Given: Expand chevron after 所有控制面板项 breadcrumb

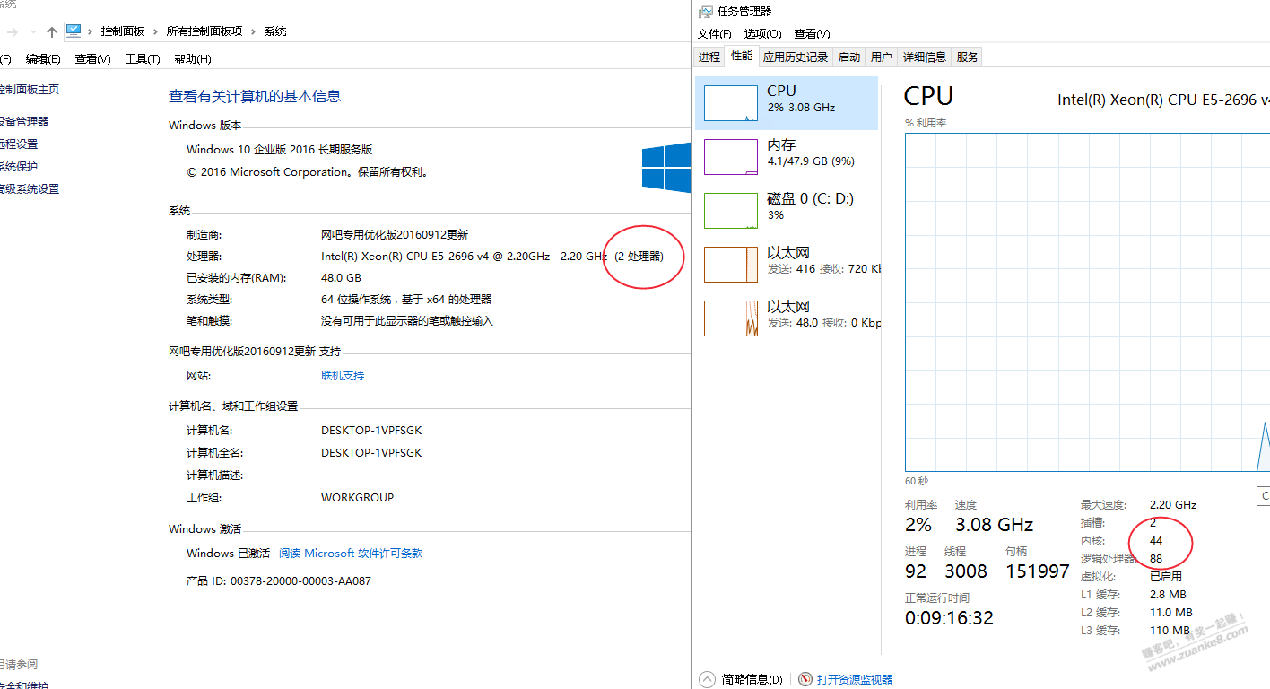Looking at the screenshot, I should (253, 31).
